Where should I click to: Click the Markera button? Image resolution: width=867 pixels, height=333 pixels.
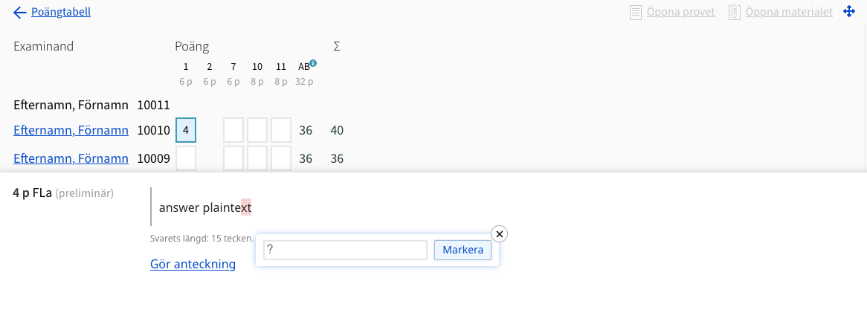462,250
